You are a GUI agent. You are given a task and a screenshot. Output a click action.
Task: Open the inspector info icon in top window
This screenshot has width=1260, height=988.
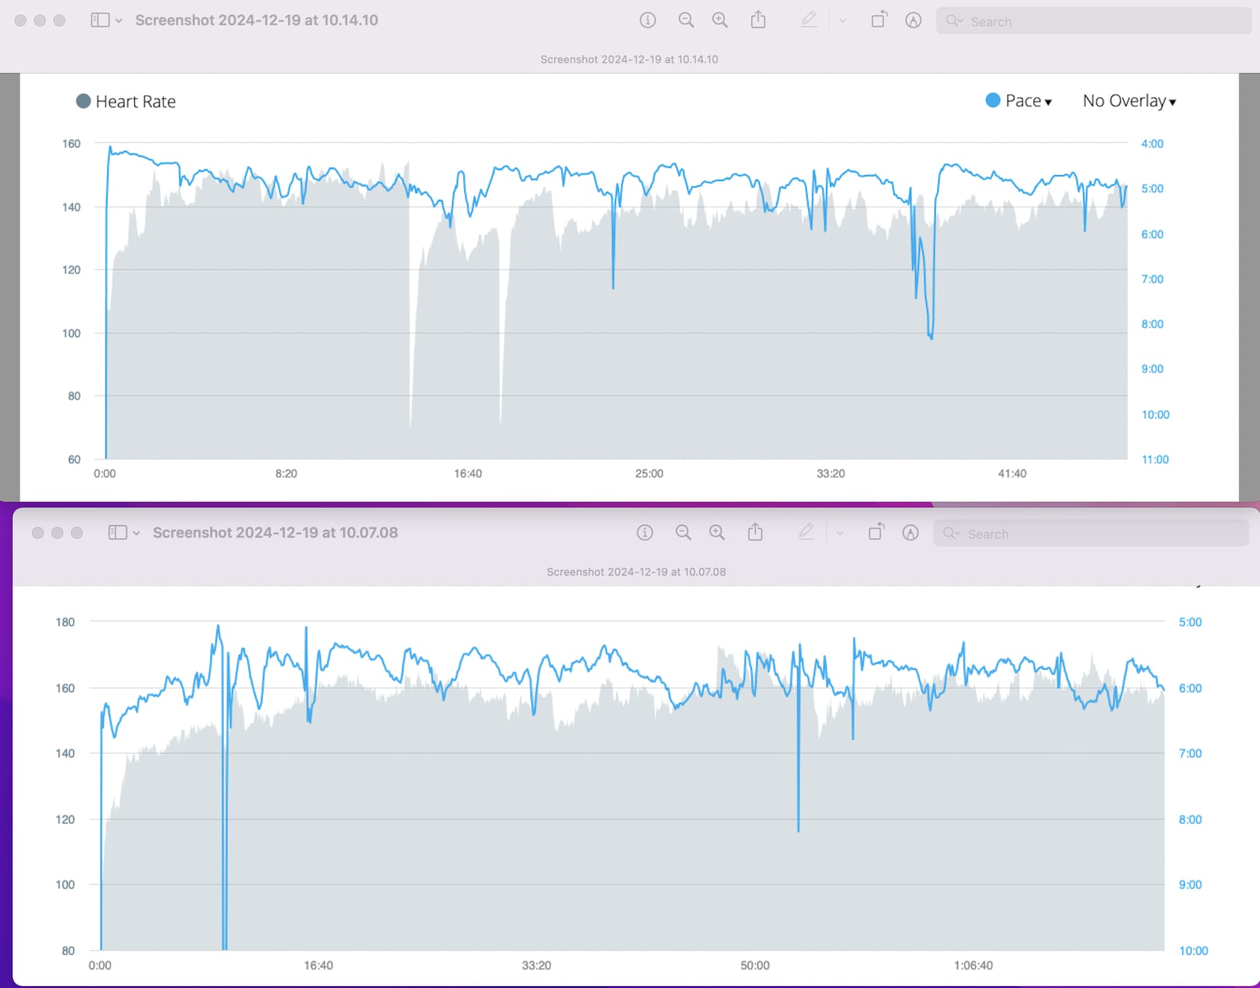[647, 20]
